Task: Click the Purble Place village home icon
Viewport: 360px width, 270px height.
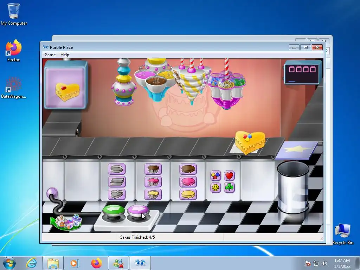Action: point(66,222)
